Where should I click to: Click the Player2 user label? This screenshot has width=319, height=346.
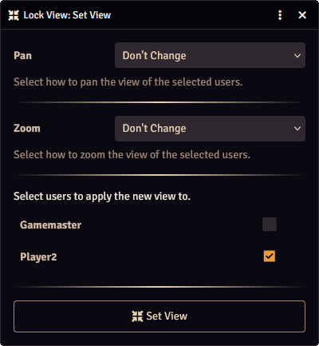click(38, 257)
